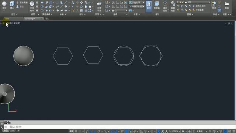Expand the Solid Editing (實體編輯) panel title
This screenshot has width=236, height=133.
pos(48,14)
